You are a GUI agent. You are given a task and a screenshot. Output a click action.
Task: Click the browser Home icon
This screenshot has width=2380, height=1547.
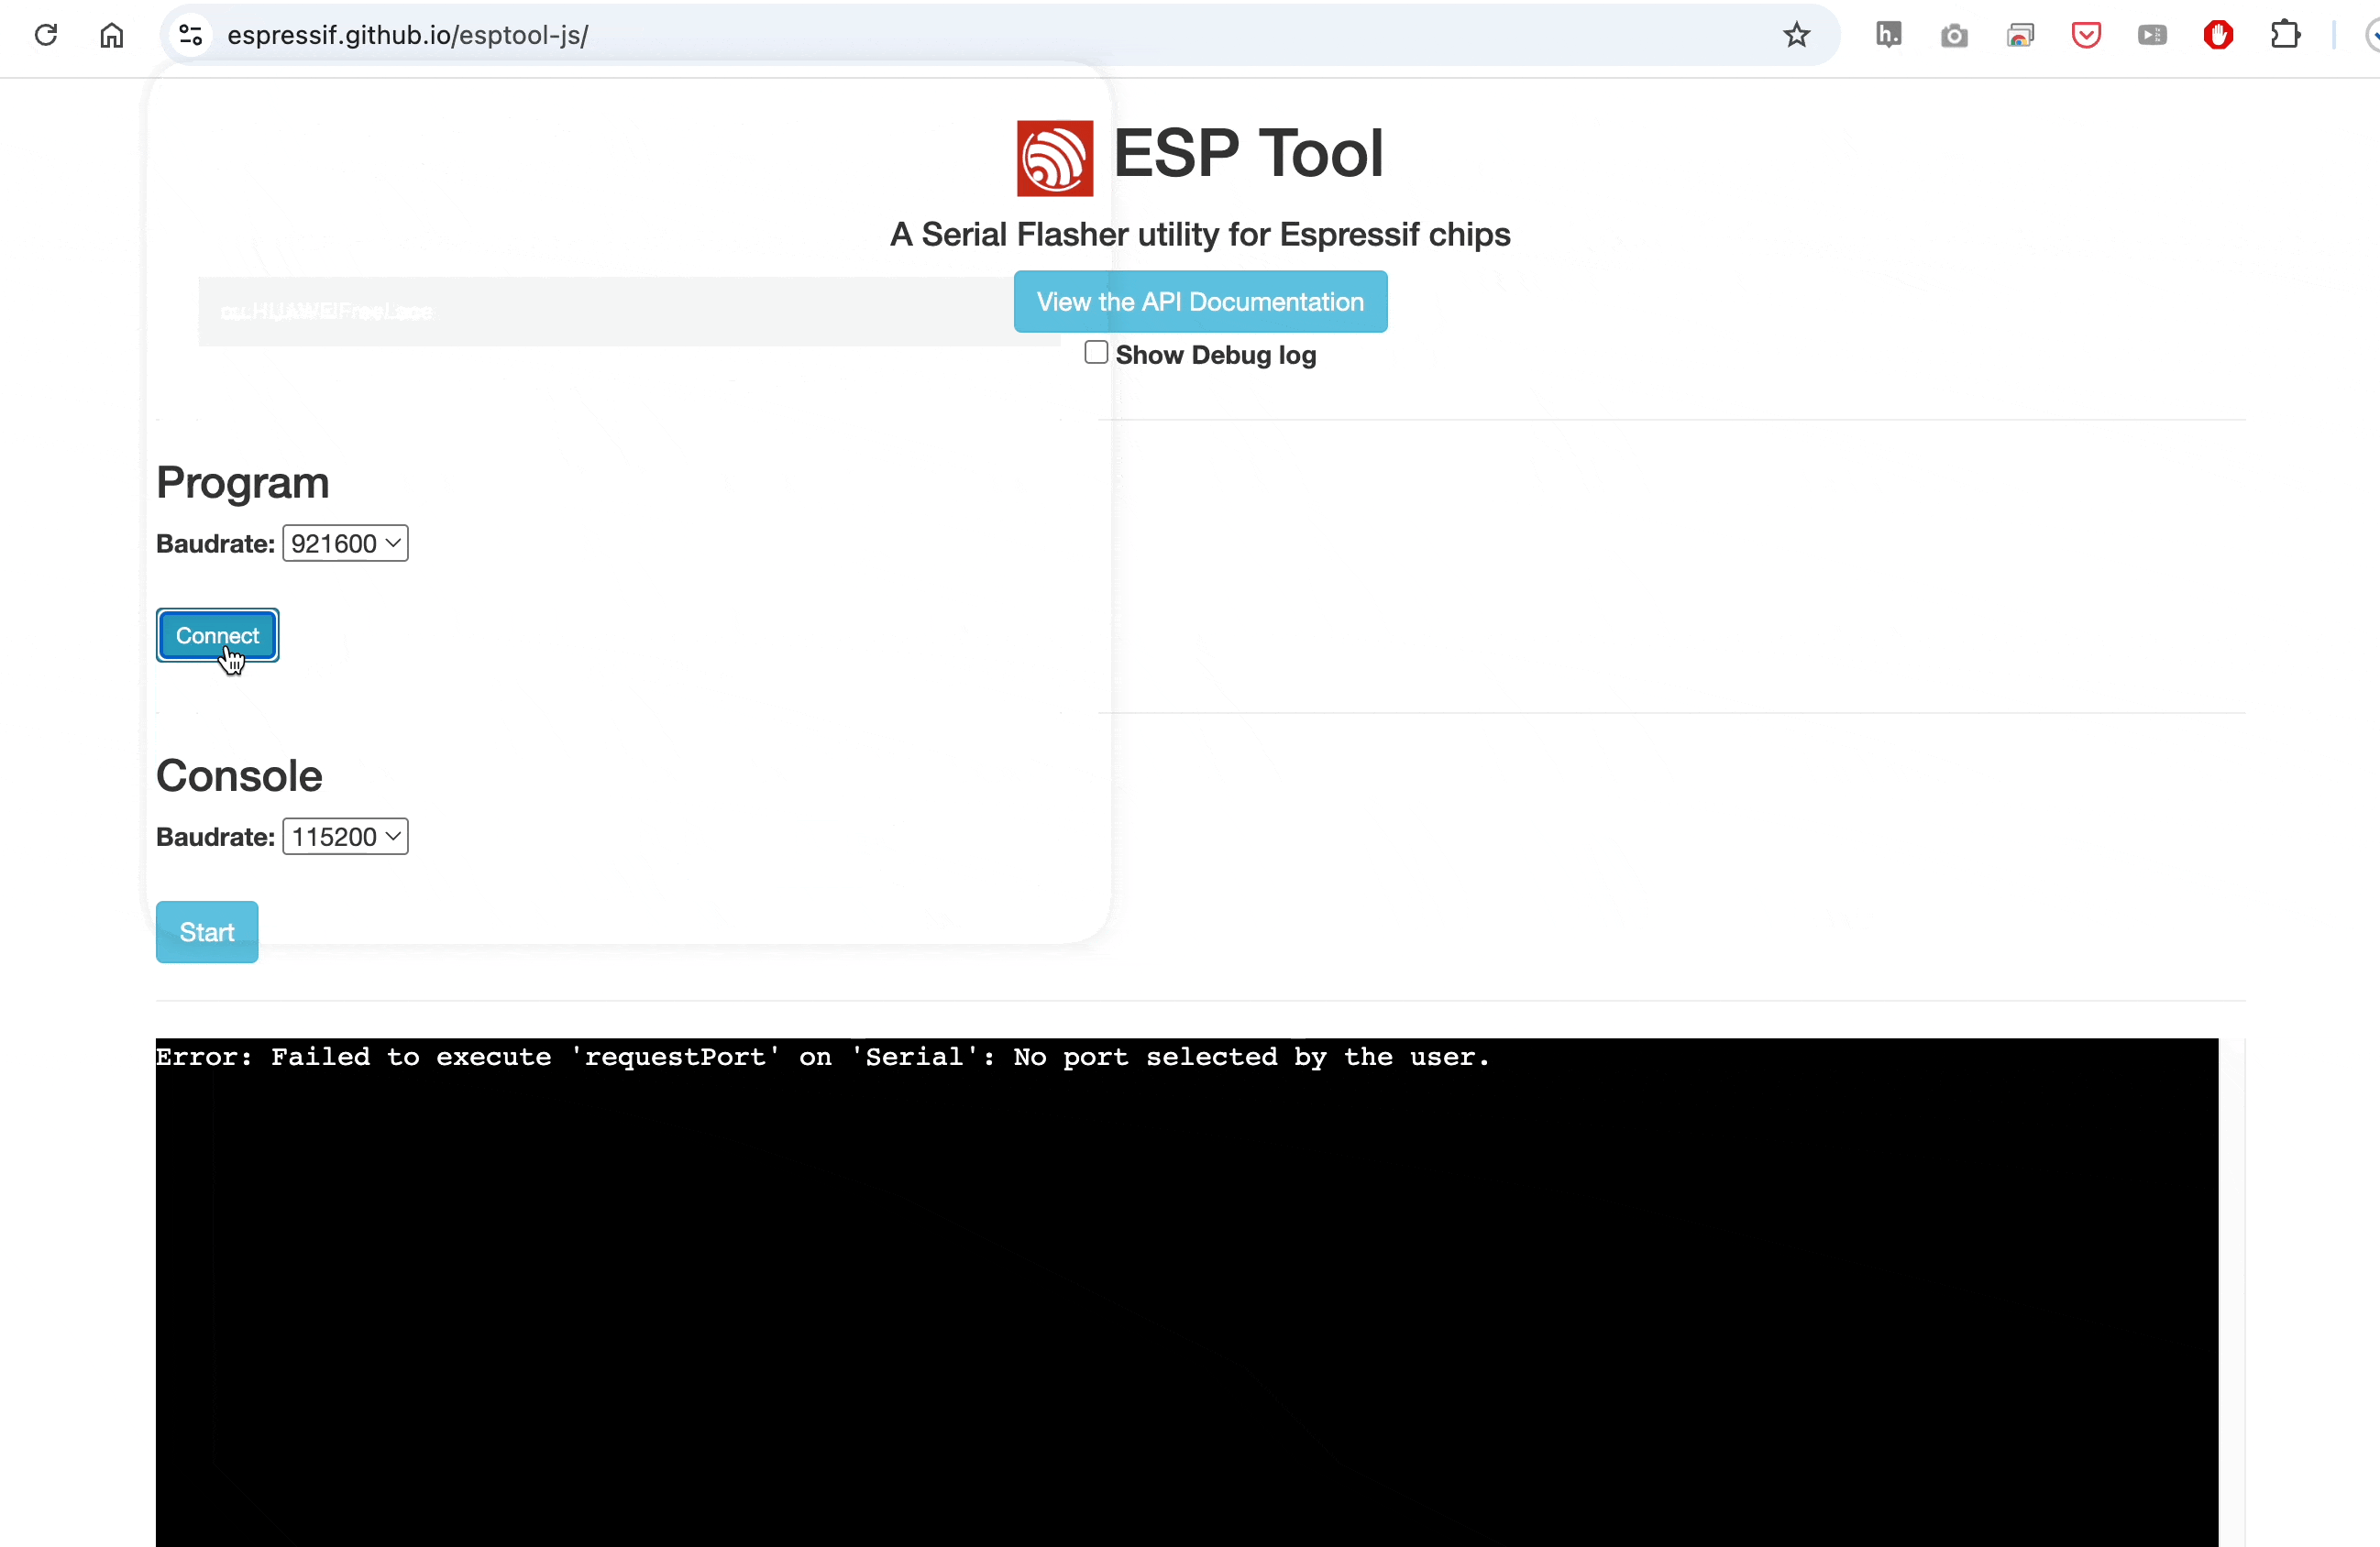112,35
